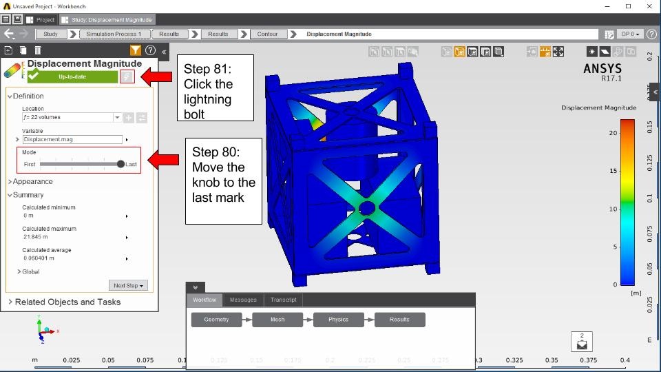Click the save project floppy icon
The image size is (661, 372).
pos(17,19)
